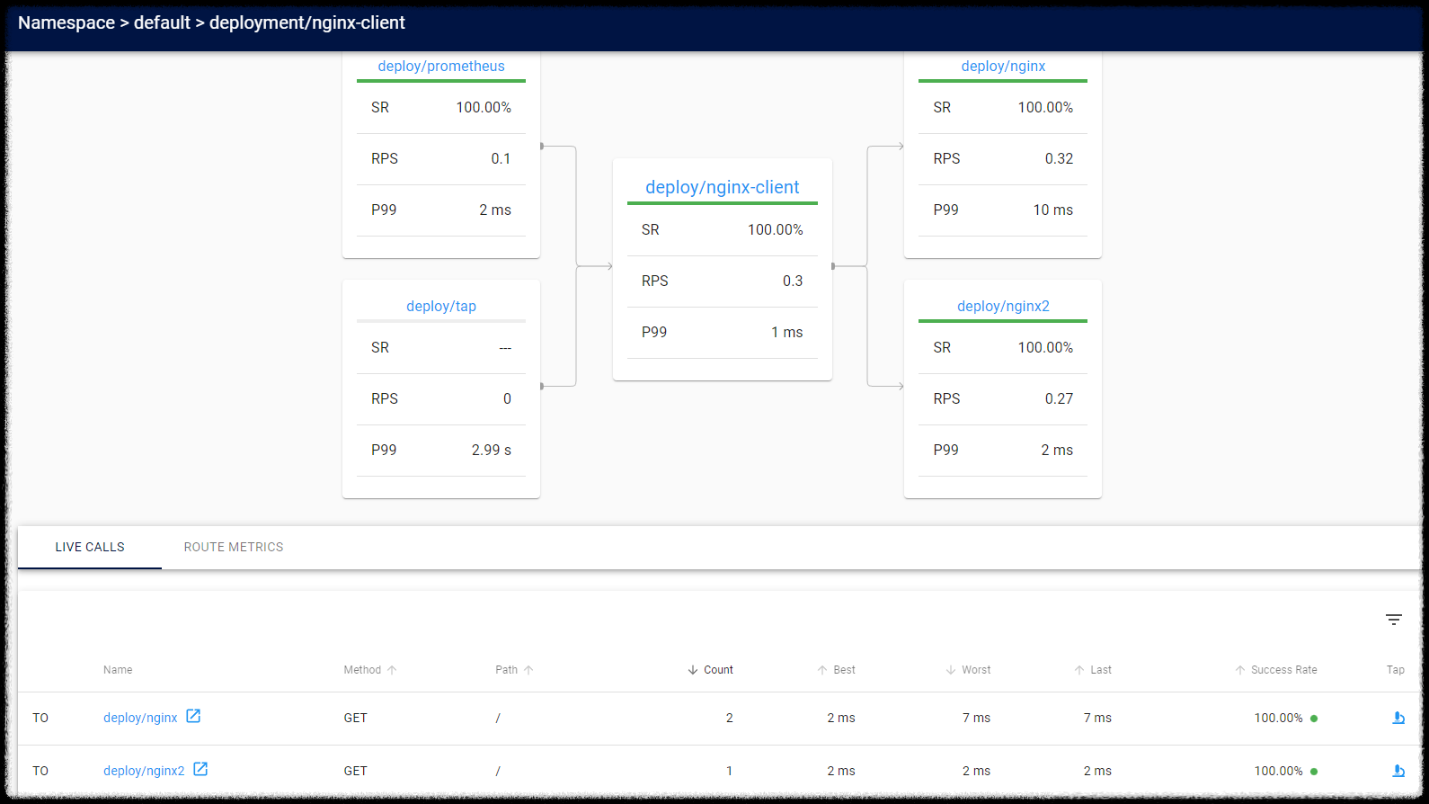Open the external link icon beside deploy/nginx2 in the table
Viewport: 1429px width, 804px height.
[200, 769]
